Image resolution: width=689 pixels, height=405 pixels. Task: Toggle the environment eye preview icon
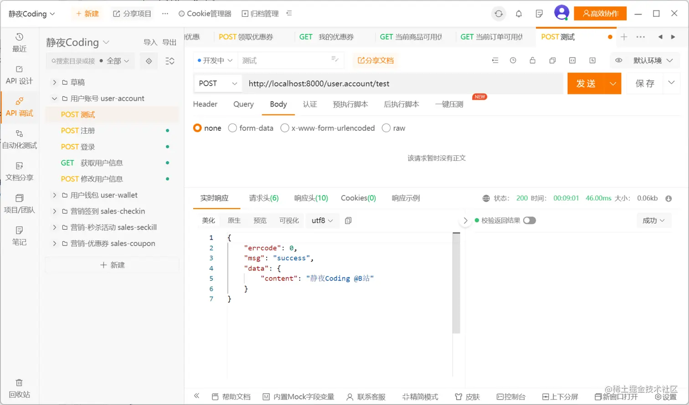pos(618,61)
